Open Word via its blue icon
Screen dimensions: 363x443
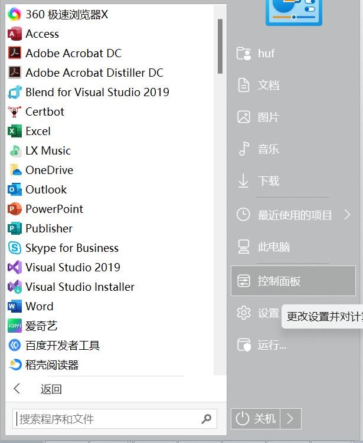tap(14, 306)
